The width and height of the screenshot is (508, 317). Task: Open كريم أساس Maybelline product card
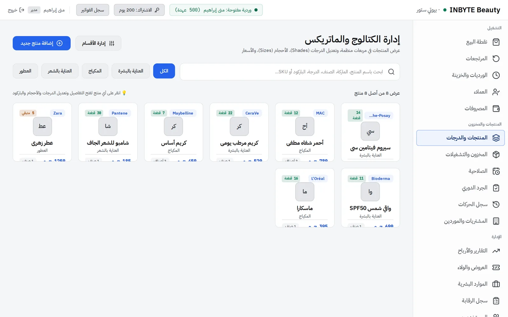[173, 132]
